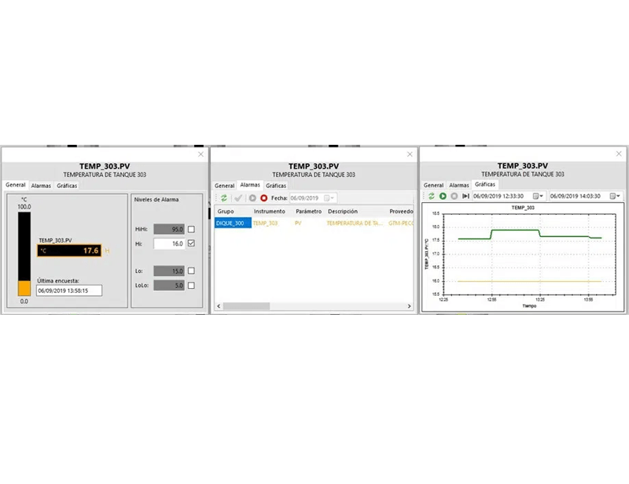Click horizontal scrollbar right arrow in alarm table
Image resolution: width=629 pixels, height=484 pixels.
click(409, 306)
